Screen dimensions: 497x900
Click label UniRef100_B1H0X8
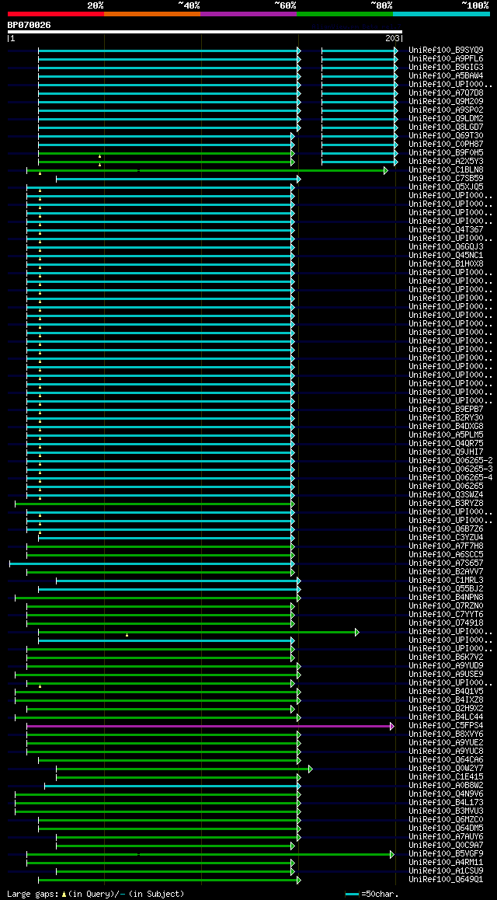pos(446,264)
